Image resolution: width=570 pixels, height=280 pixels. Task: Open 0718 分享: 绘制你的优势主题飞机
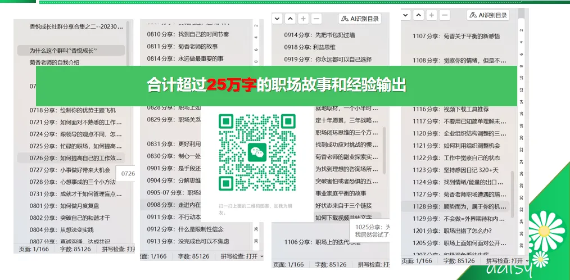pos(73,110)
